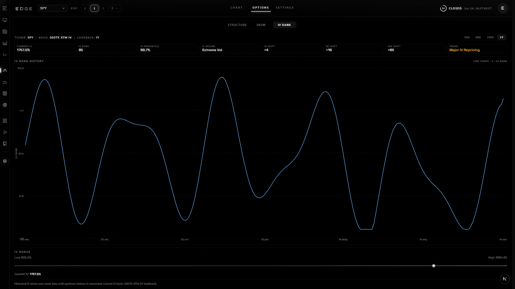Open the SPY ticker dropdown

coord(53,8)
